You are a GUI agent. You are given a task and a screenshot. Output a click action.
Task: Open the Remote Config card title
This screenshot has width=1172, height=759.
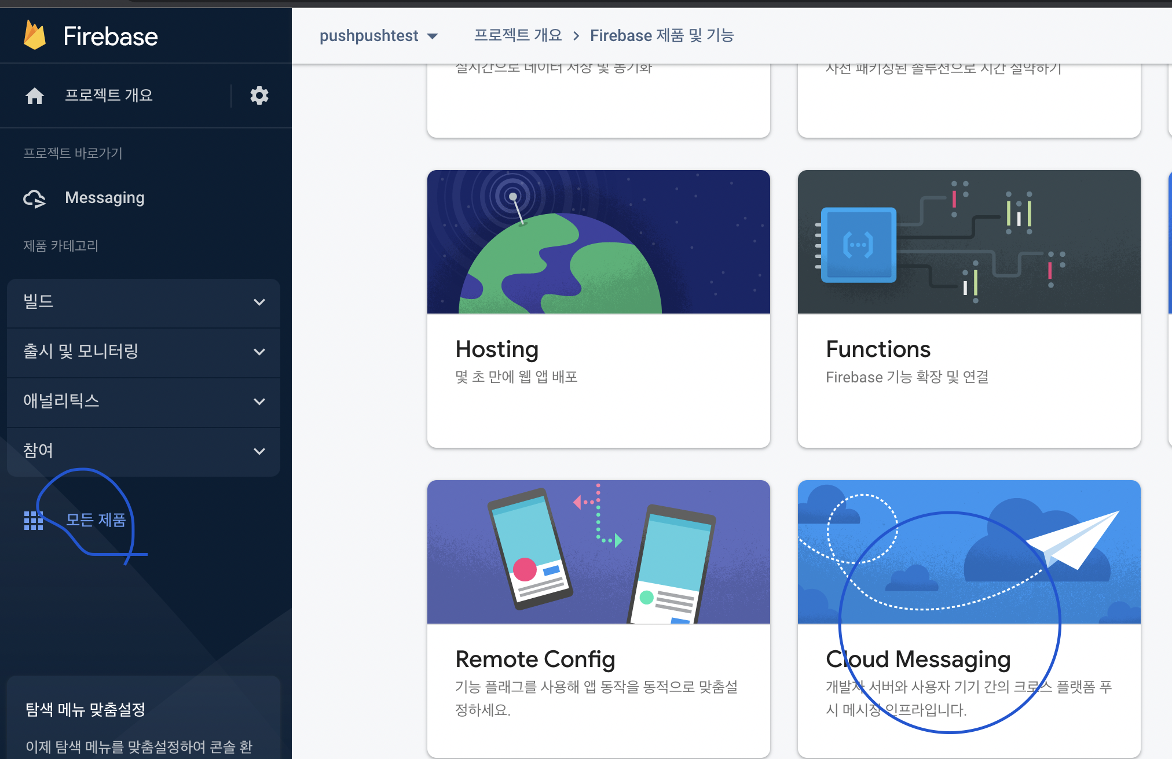pos(535,659)
